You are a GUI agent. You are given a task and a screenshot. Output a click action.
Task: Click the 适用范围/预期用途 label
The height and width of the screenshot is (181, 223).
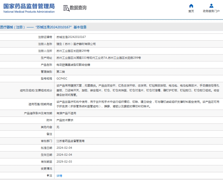(40, 104)
